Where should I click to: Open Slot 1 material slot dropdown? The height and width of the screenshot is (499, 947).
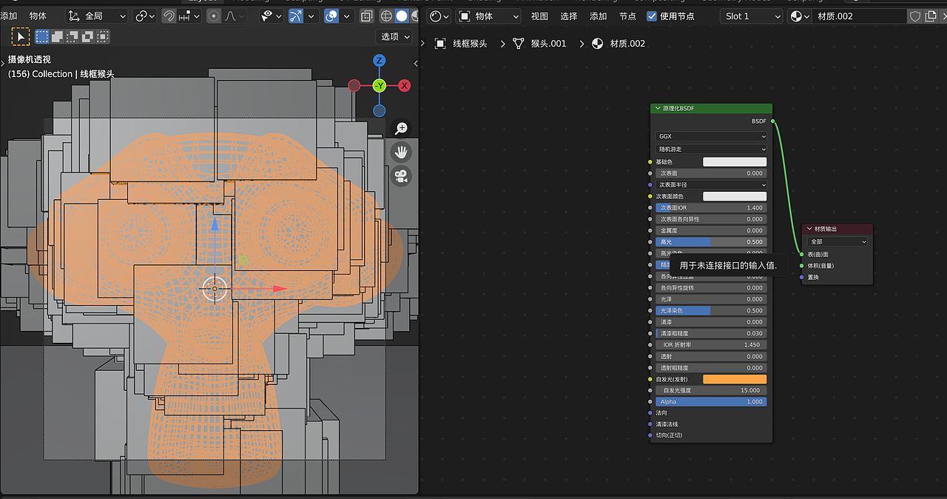(751, 16)
